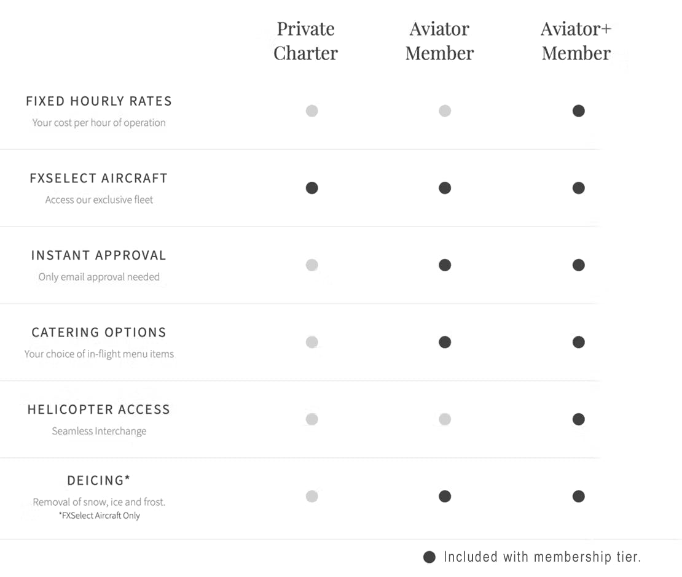Image resolution: width=682 pixels, height=577 pixels.
Task: Click Aviator Member Catering Options dot
Action: pos(445,342)
